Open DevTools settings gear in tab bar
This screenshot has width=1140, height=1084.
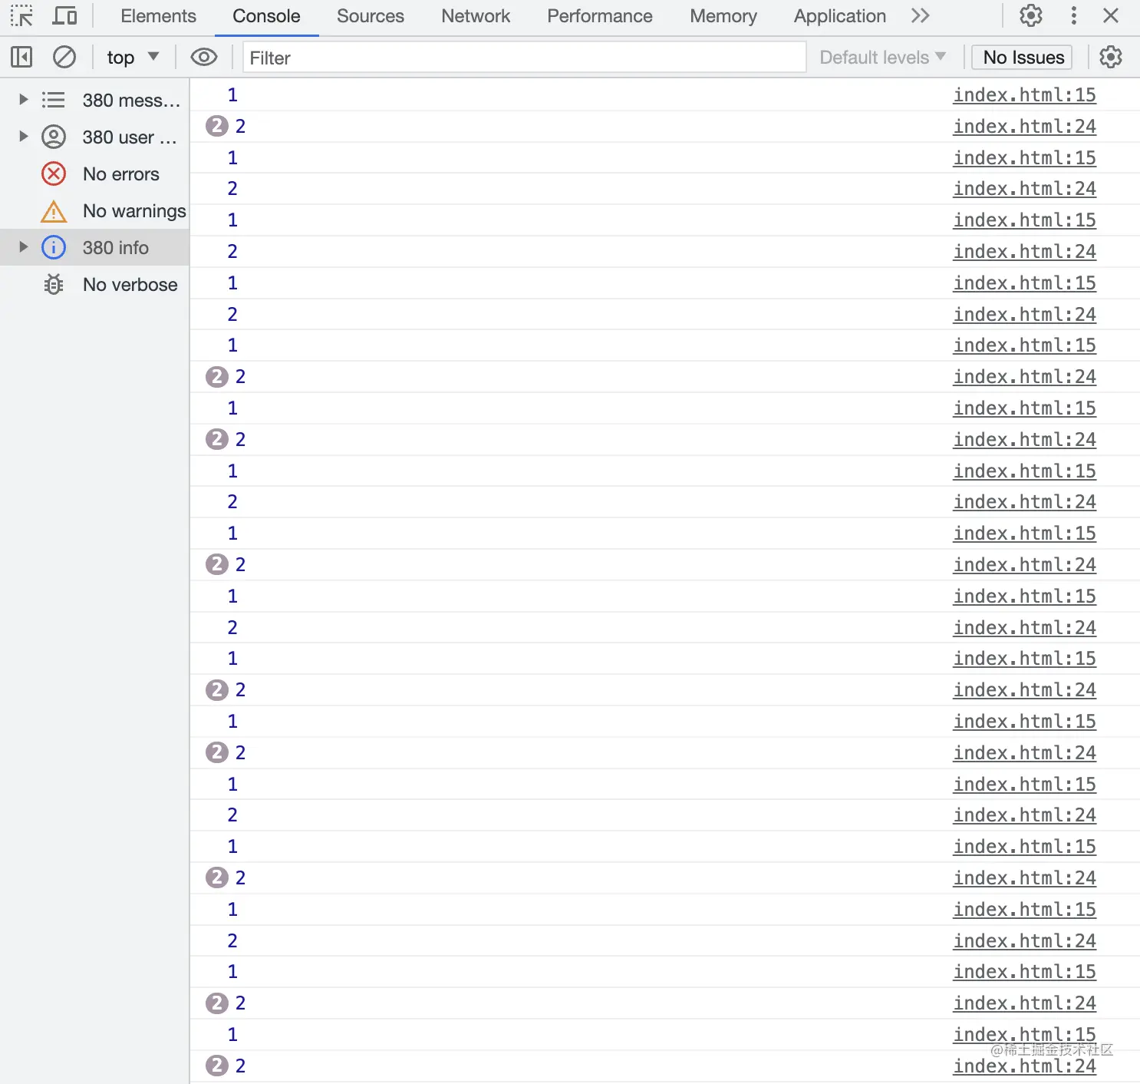pyautogui.click(x=1031, y=15)
